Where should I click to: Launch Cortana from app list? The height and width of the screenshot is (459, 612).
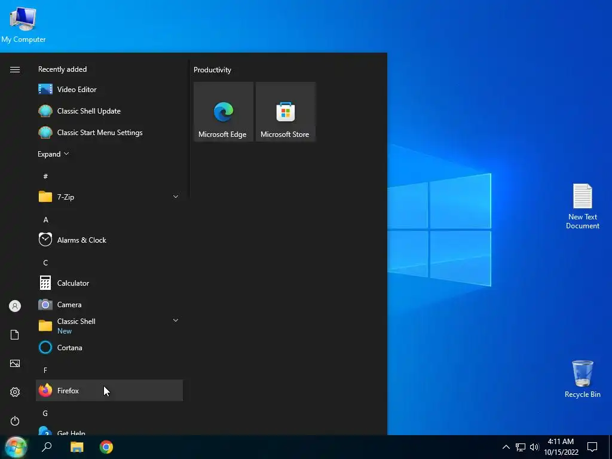click(x=109, y=347)
